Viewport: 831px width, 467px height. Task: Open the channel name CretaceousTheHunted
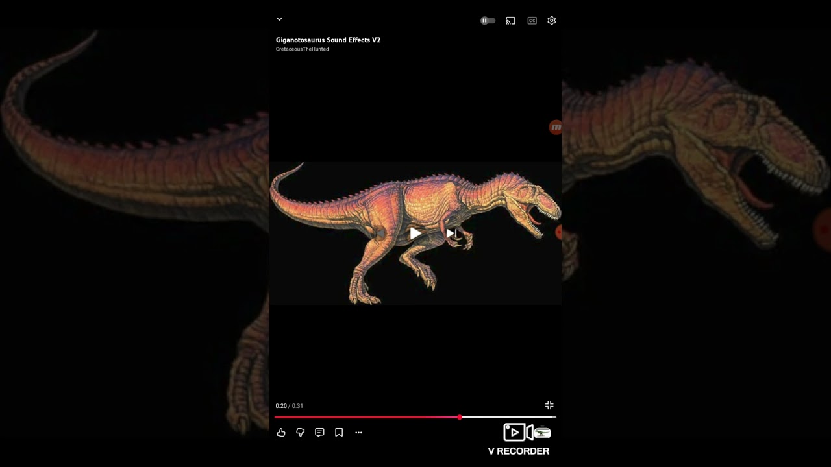point(302,49)
